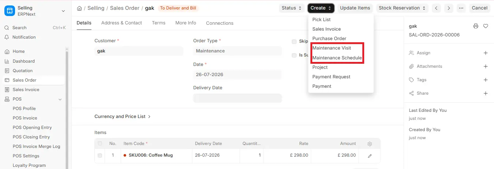Add an assignment with the Assign plus icon

point(486,53)
